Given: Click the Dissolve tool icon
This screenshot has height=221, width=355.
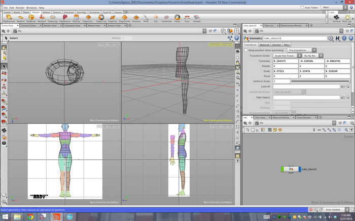Looking at the screenshot, I should pyautogui.click(x=136, y=18).
